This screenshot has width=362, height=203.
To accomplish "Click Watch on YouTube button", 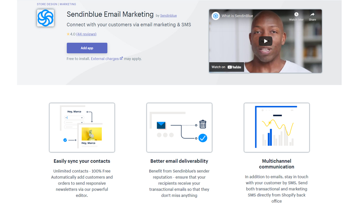I will 227,67.
